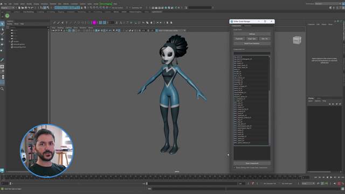This screenshot has height=194, width=345.
Task: Click the Component List search field
Action: [x=252, y=53]
